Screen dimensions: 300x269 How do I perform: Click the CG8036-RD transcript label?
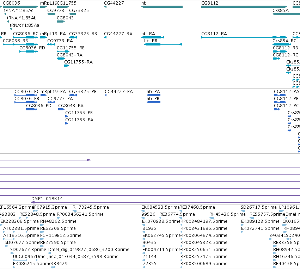[x=32, y=48]
